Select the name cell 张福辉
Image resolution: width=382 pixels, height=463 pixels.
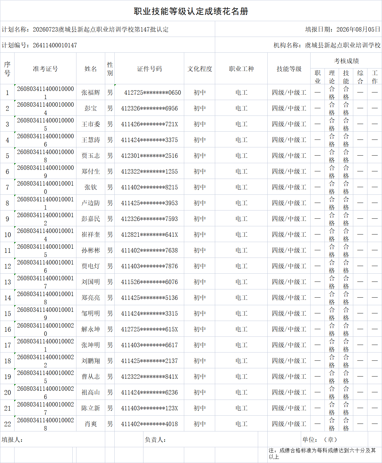tap(91, 92)
